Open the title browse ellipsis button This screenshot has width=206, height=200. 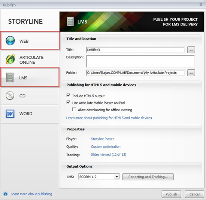tap(191, 50)
